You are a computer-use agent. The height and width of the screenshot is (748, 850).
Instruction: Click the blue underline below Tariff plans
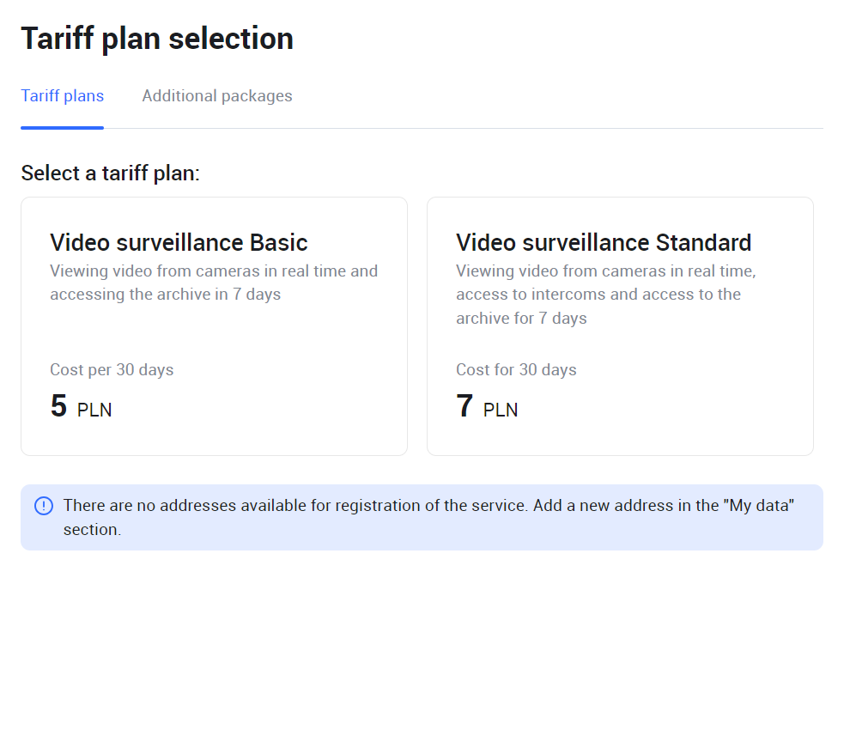click(62, 127)
